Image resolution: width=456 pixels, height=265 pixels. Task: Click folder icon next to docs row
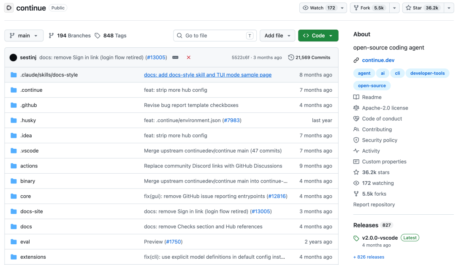[x=14, y=226]
